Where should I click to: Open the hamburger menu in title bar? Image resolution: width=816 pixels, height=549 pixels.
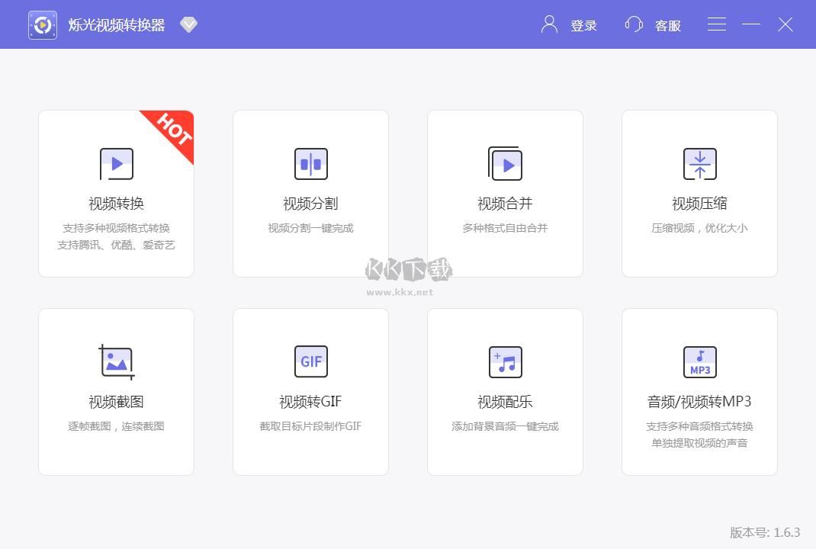(716, 24)
